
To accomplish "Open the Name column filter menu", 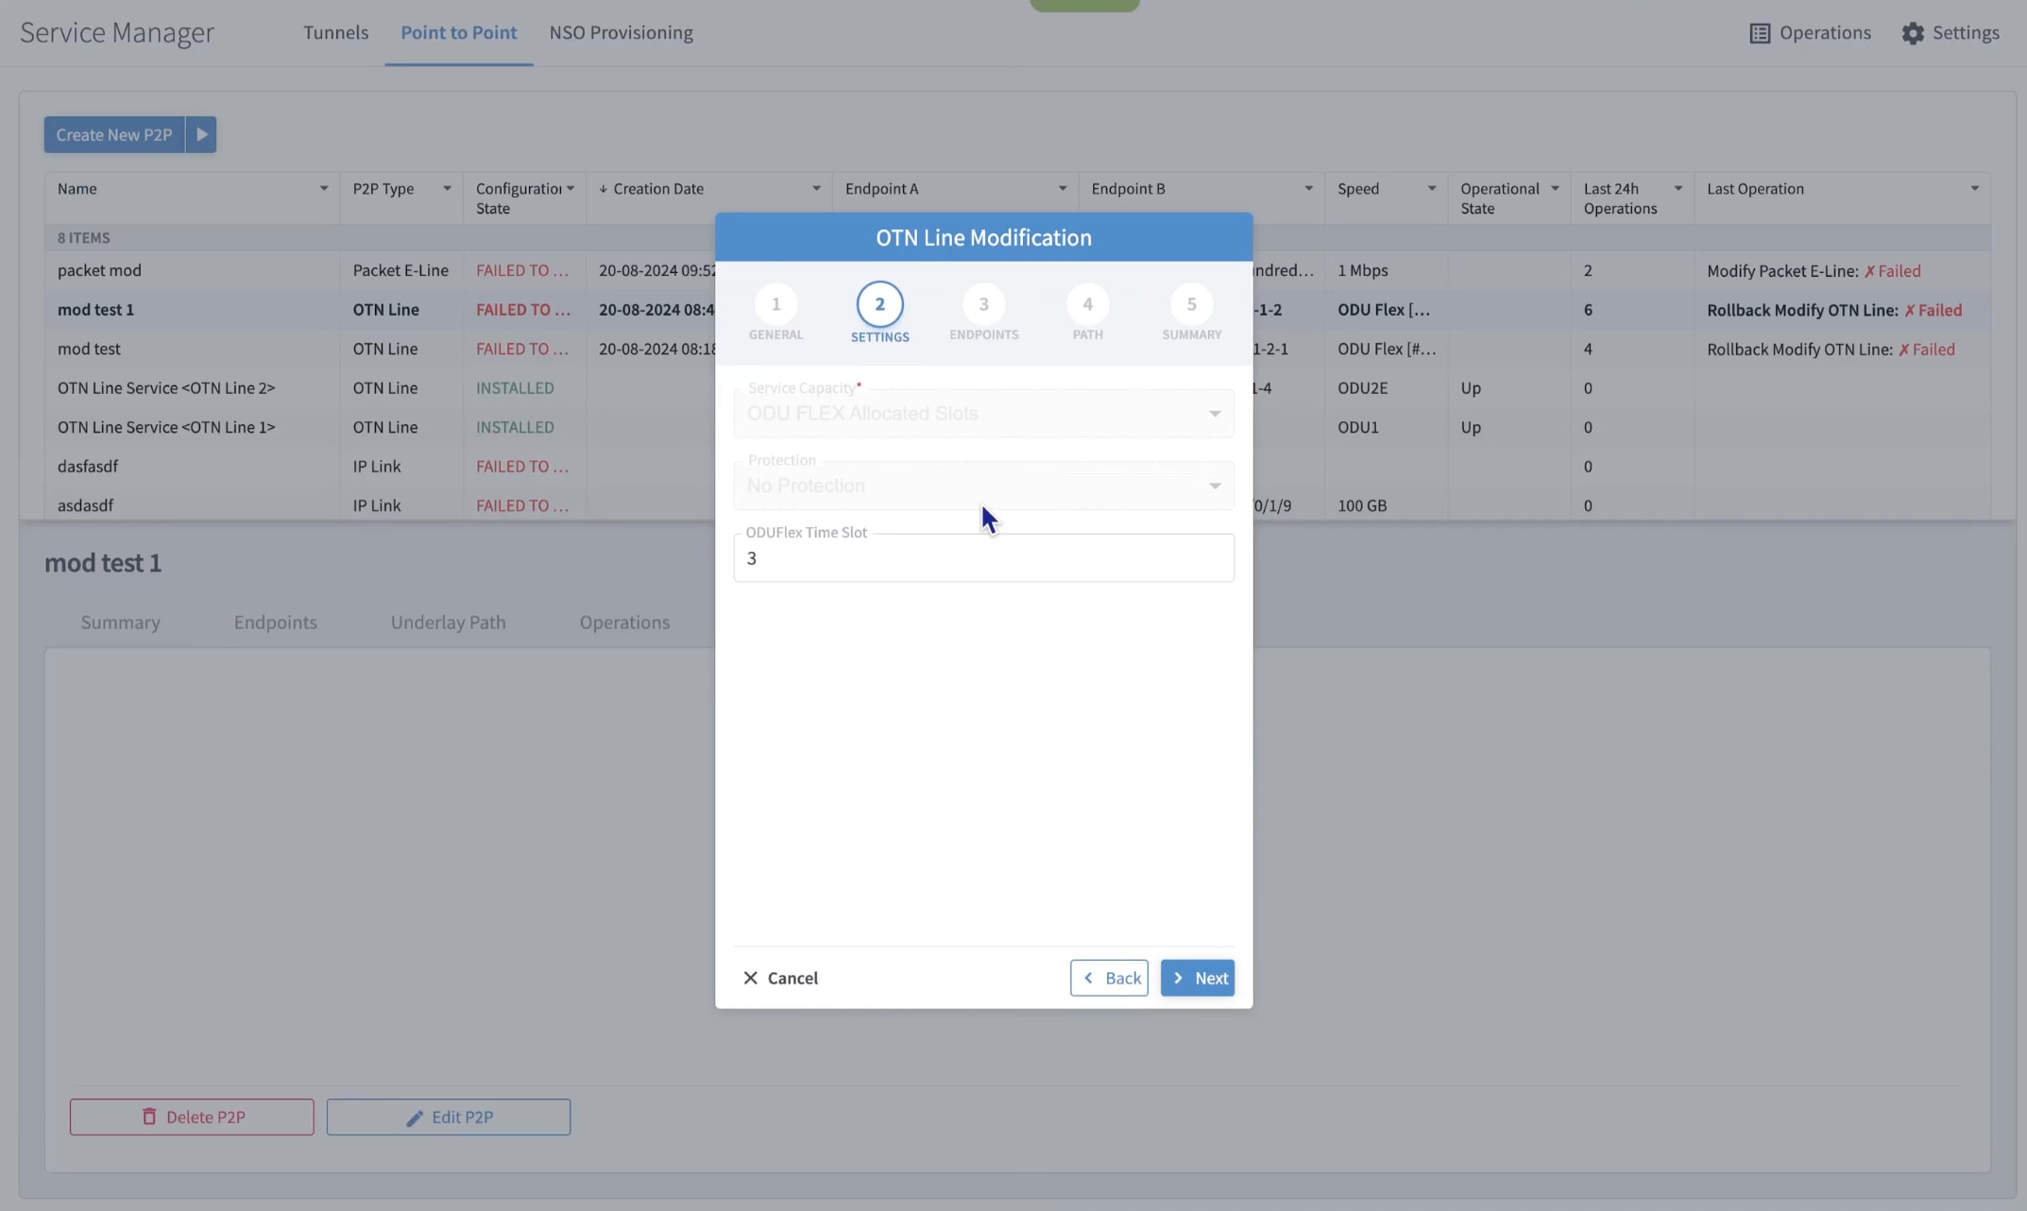I will pyautogui.click(x=324, y=188).
